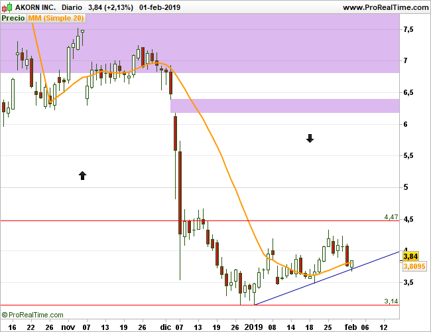Click the 01-feb-2019 date label

click(160, 7)
